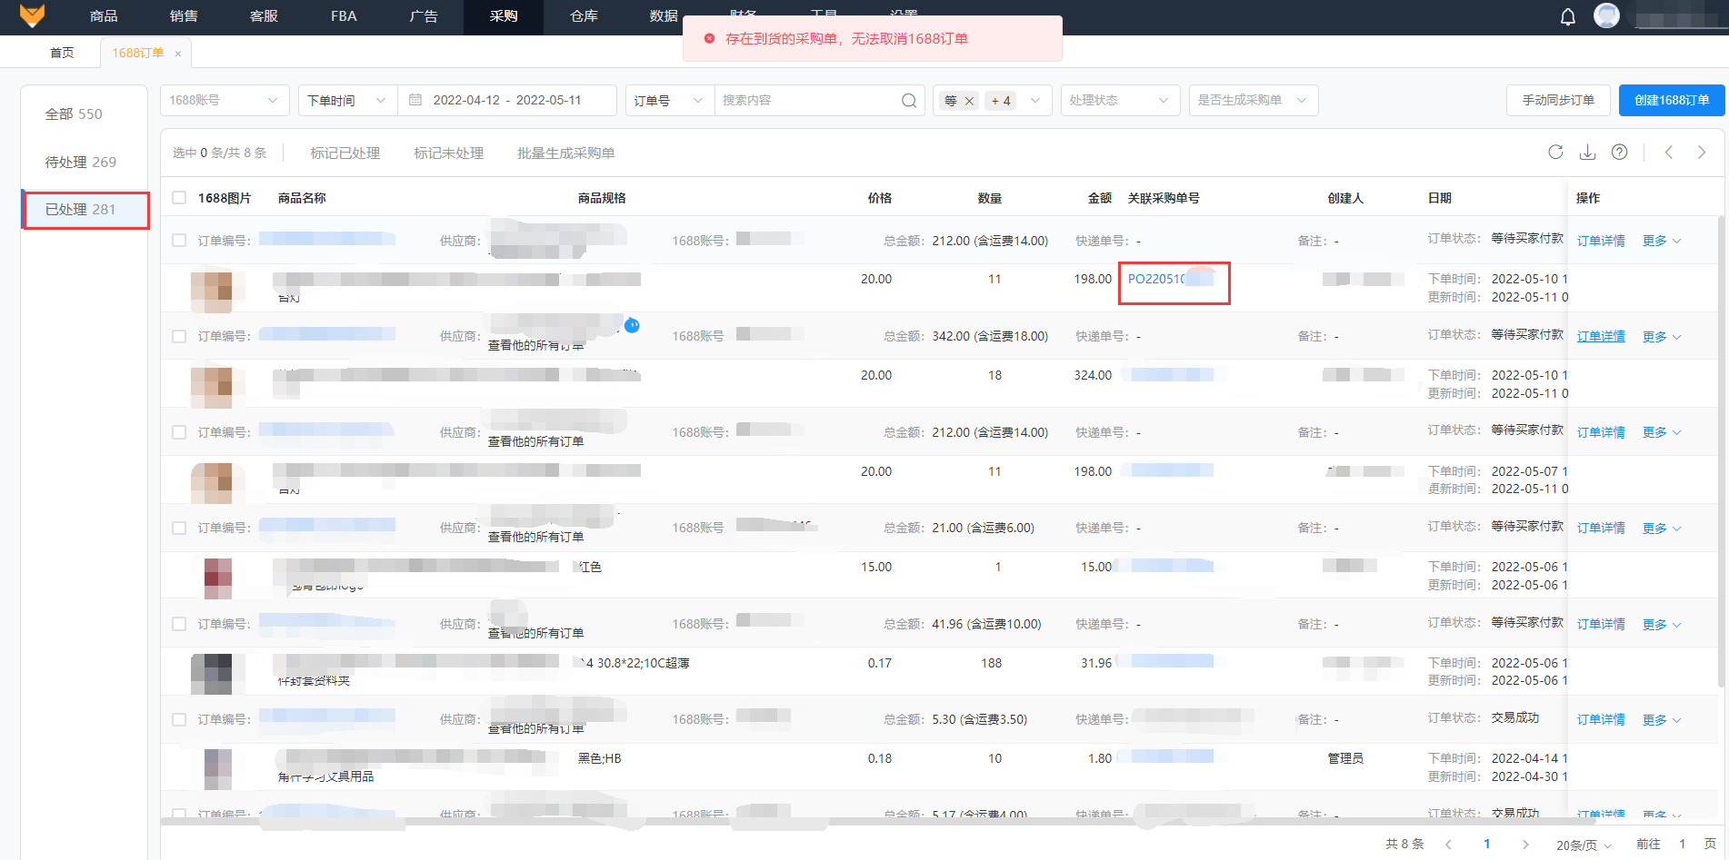Go to previous with the toolbar left arrow
This screenshot has height=860, width=1729.
(x=1669, y=152)
